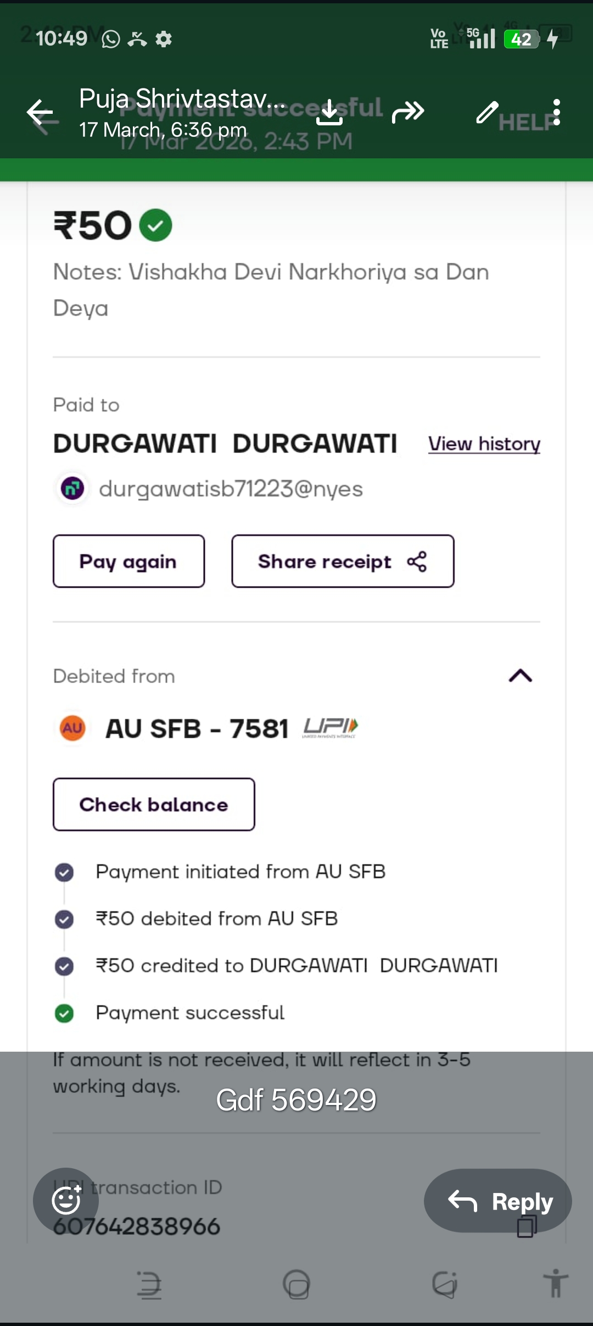The image size is (593, 1326).
Task: Download the image using download icon
Action: (329, 112)
